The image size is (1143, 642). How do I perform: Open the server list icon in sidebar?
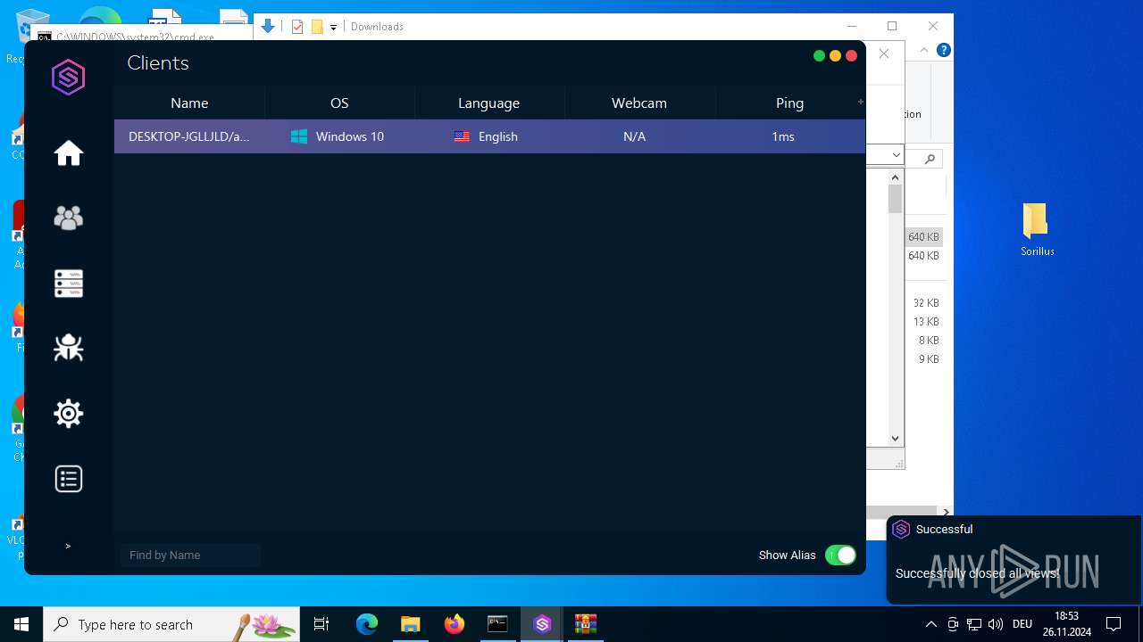tap(69, 284)
